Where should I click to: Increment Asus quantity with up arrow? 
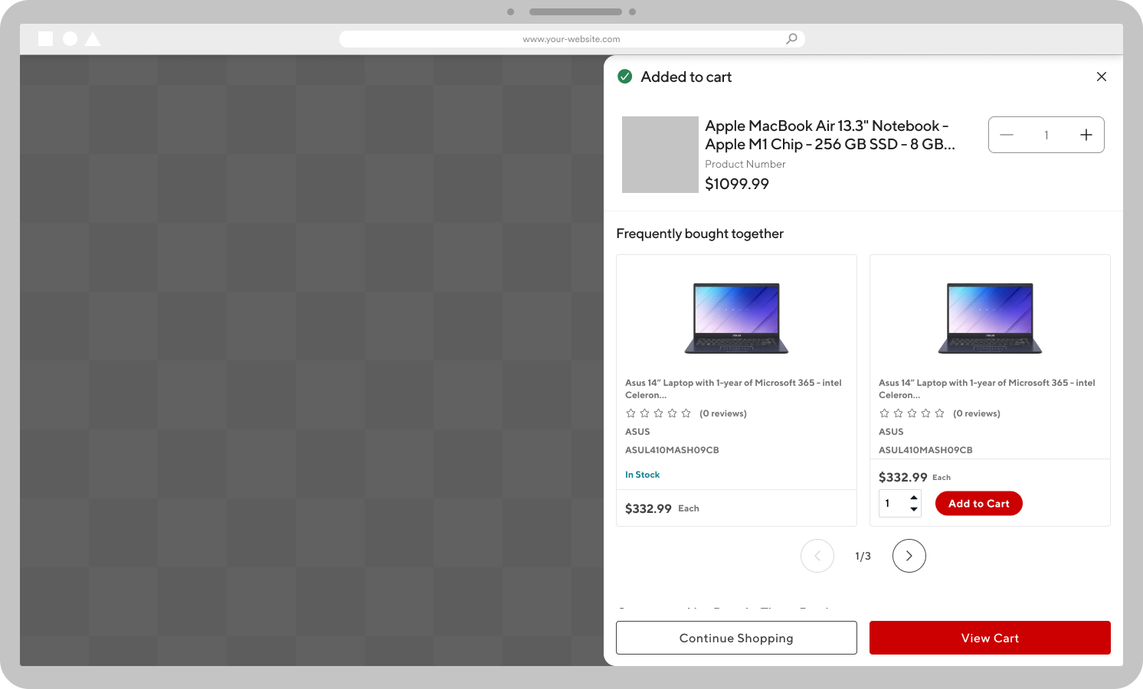914,498
